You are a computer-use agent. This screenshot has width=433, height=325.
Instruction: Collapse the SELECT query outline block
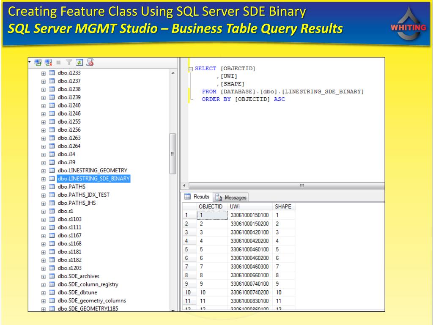point(191,69)
